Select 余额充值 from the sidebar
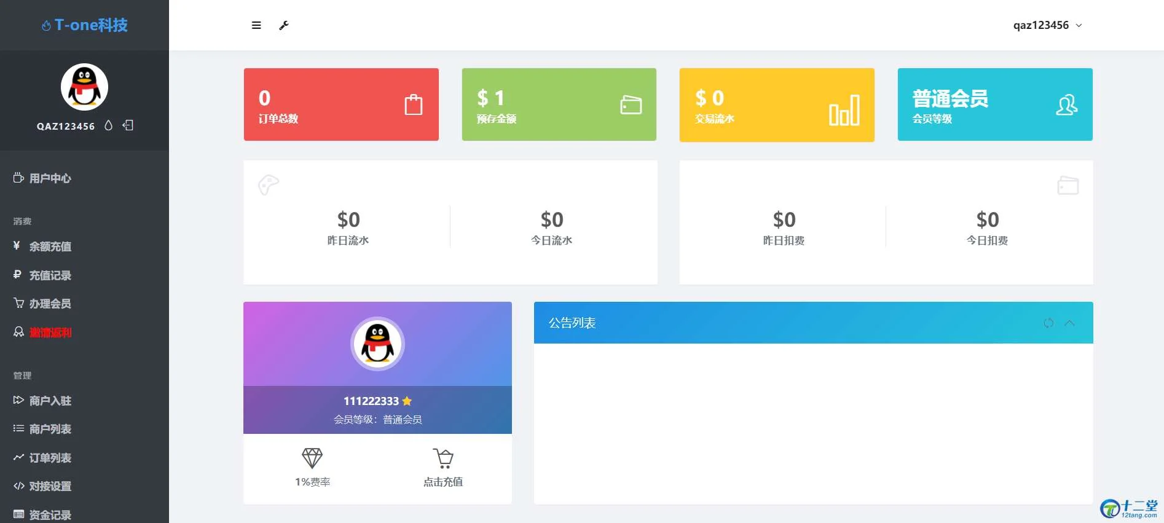 (x=50, y=246)
